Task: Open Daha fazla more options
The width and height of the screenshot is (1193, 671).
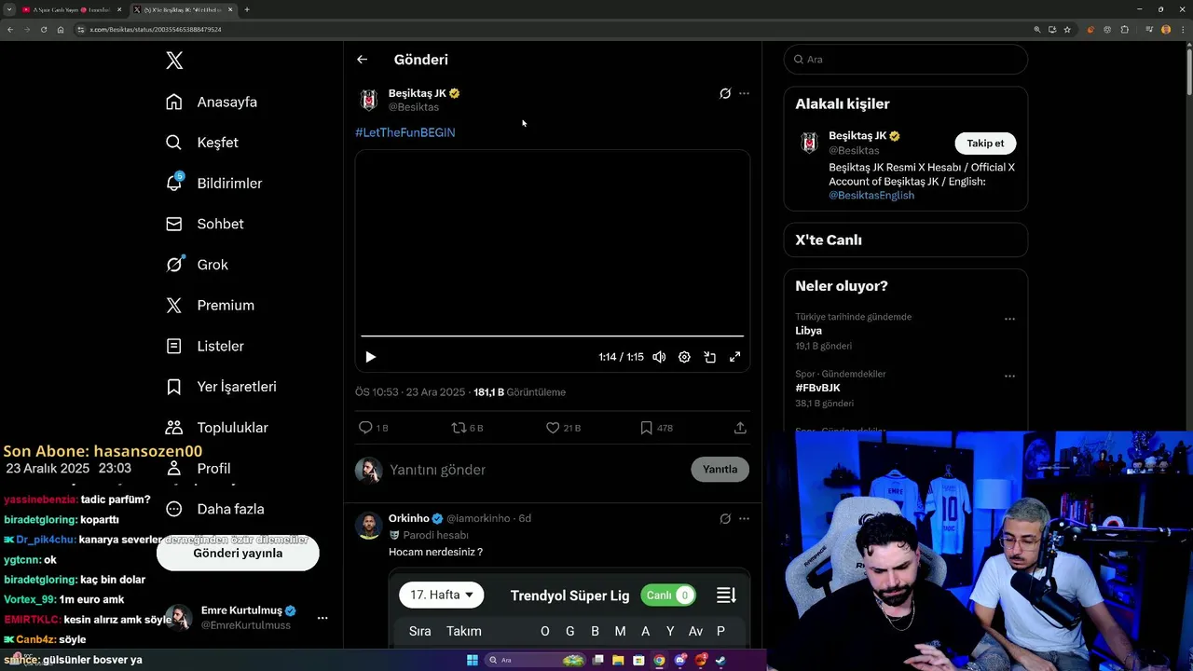Action: pos(214,509)
